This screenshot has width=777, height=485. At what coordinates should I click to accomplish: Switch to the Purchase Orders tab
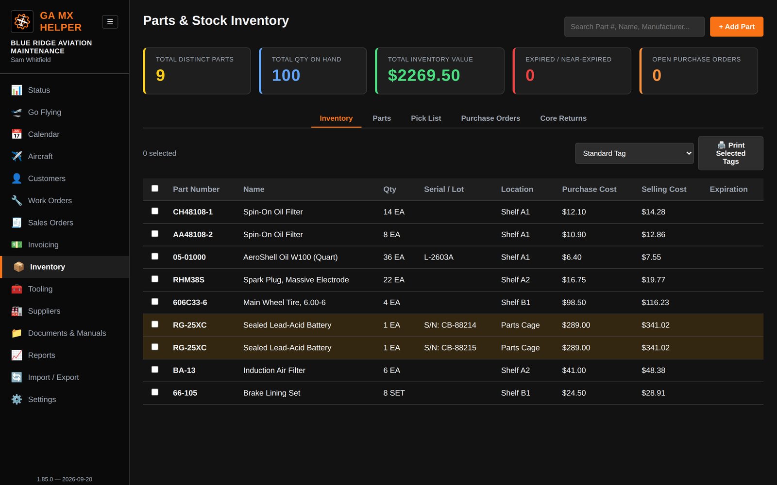click(x=490, y=118)
